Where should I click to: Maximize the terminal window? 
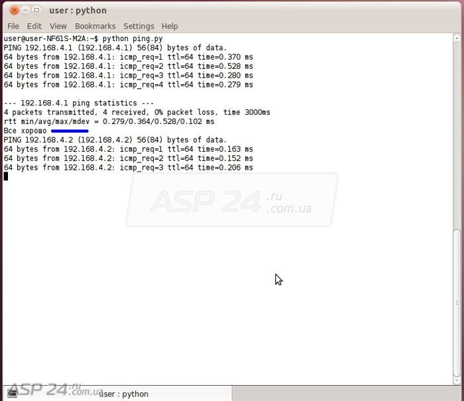click(36, 11)
